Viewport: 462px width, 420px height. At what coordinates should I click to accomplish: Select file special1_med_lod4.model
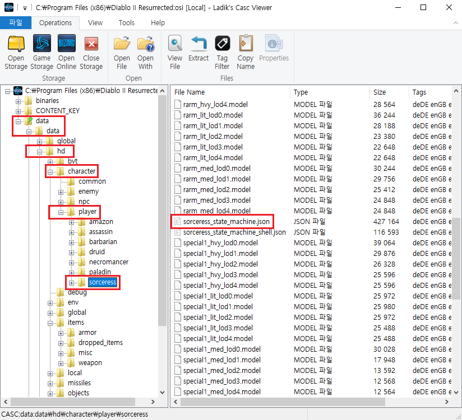coord(222,391)
